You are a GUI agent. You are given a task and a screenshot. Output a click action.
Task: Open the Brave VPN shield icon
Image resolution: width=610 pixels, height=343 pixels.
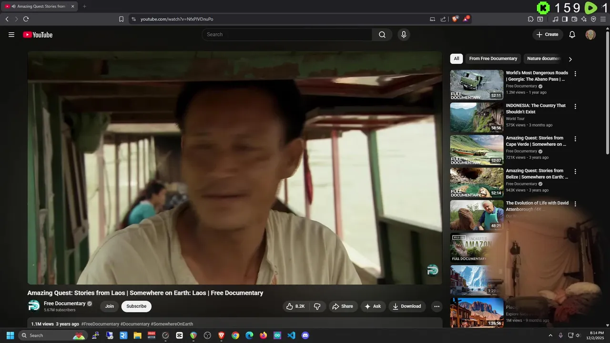point(593,19)
